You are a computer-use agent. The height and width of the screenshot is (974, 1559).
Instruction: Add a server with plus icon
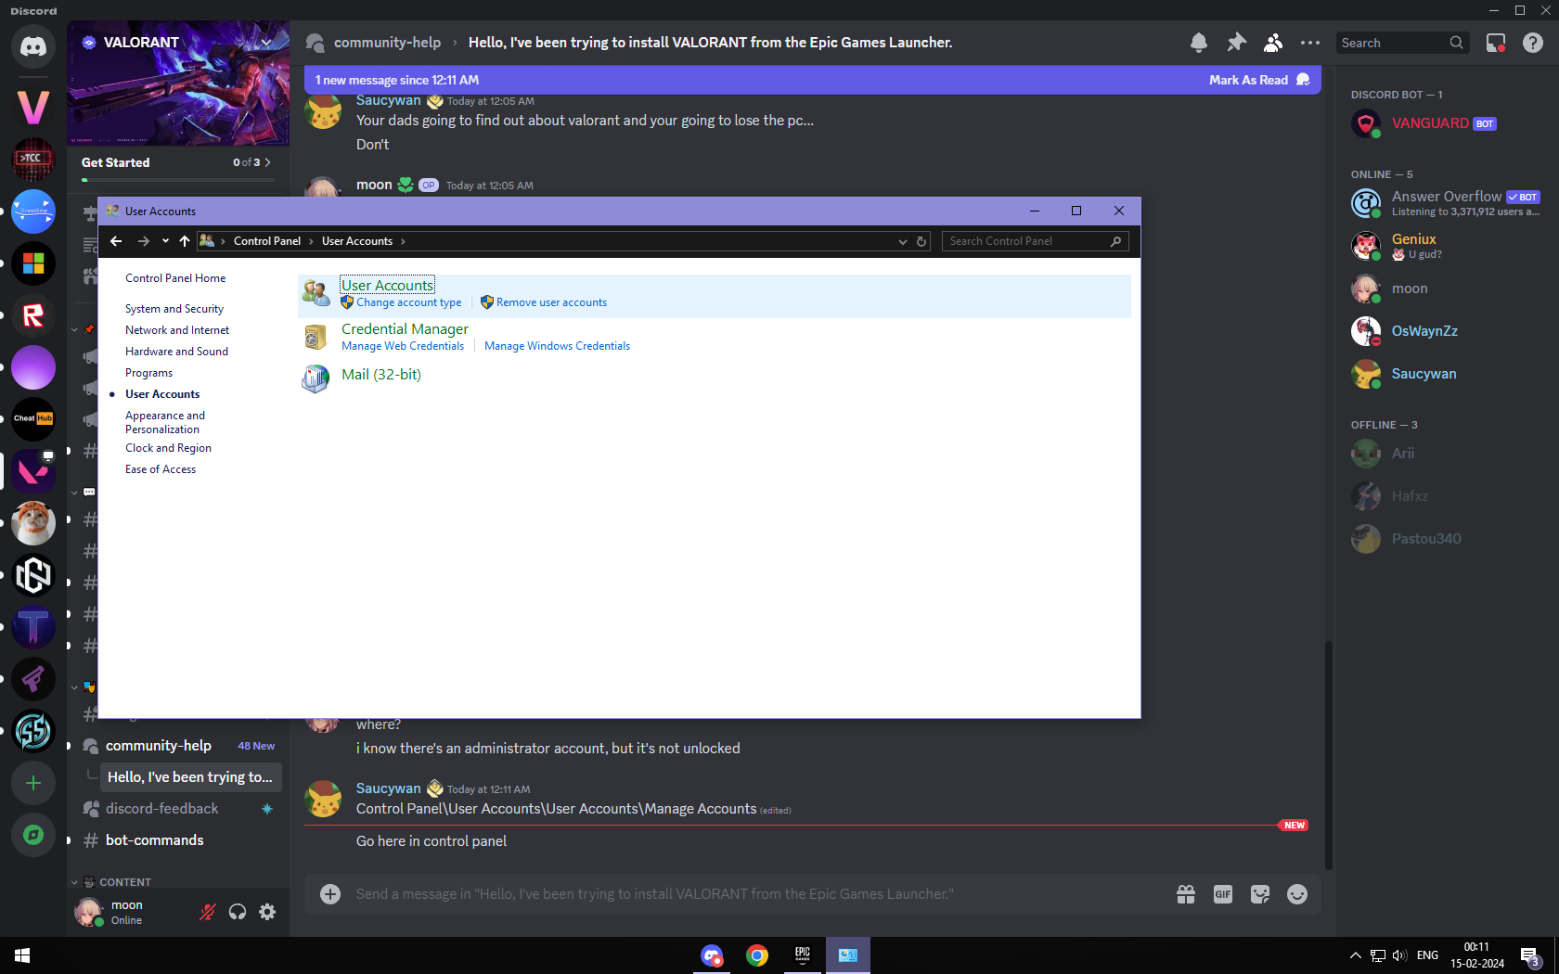pos(33,783)
